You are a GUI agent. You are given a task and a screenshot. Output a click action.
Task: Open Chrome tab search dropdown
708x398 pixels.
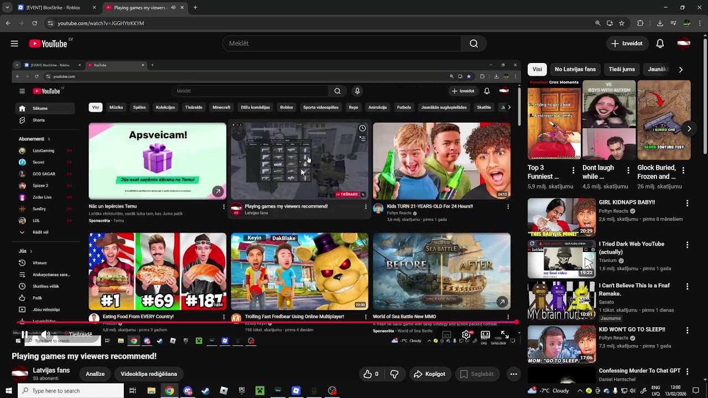[7, 8]
